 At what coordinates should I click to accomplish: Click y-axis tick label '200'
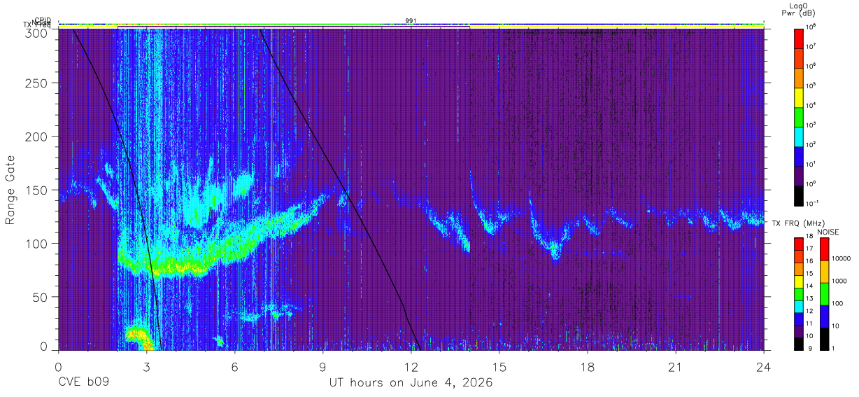pyautogui.click(x=38, y=137)
